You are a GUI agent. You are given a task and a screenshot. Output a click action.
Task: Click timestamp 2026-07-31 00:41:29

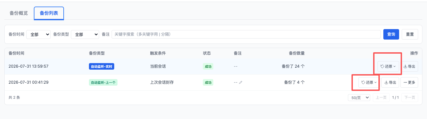(x=29, y=82)
